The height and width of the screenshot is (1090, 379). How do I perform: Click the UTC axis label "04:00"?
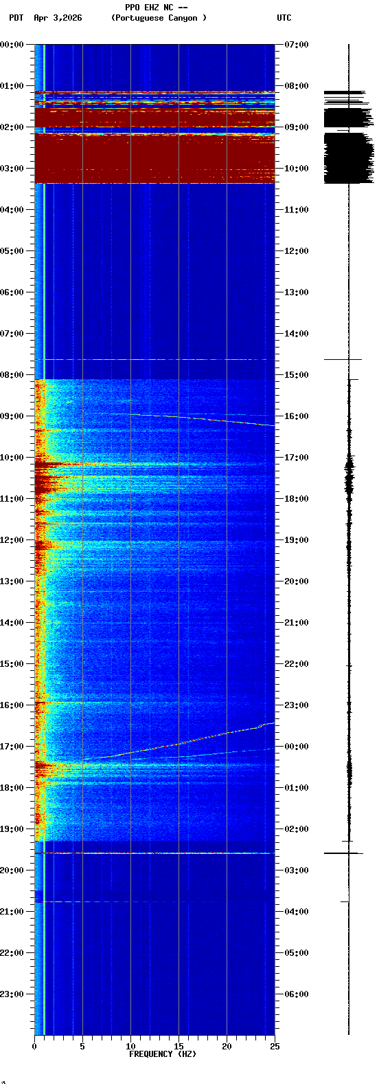click(297, 912)
